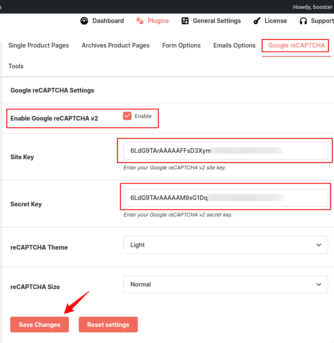Open the License menu item
The width and height of the screenshot is (334, 343).
tap(276, 21)
